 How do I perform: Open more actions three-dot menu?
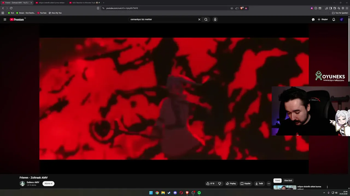click(x=269, y=183)
